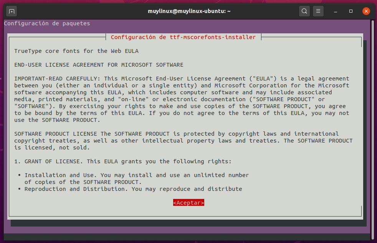Screen dimensions: 377x243
Task: Click 'END-USER LICENSE AGREEMENT FOR MICROSOFT SOFTWARE'
Action: [x=99, y=65]
